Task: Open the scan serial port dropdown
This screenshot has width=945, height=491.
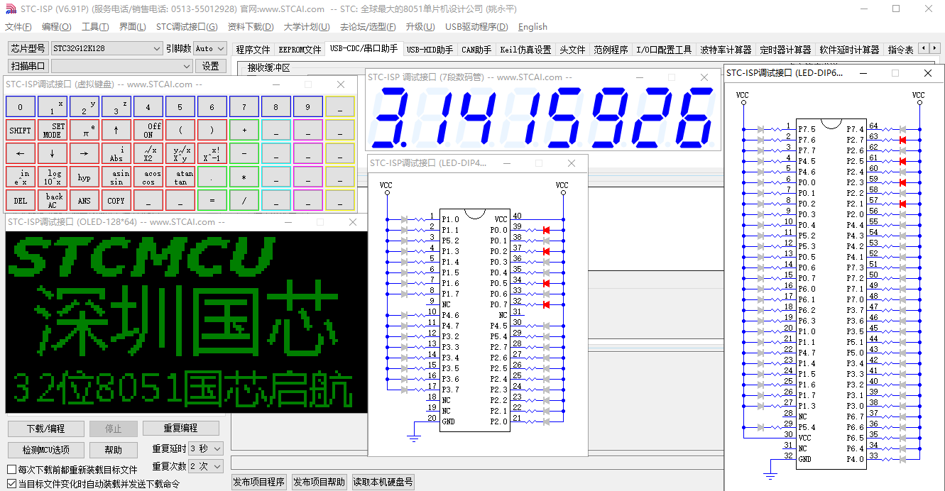Action: point(122,66)
